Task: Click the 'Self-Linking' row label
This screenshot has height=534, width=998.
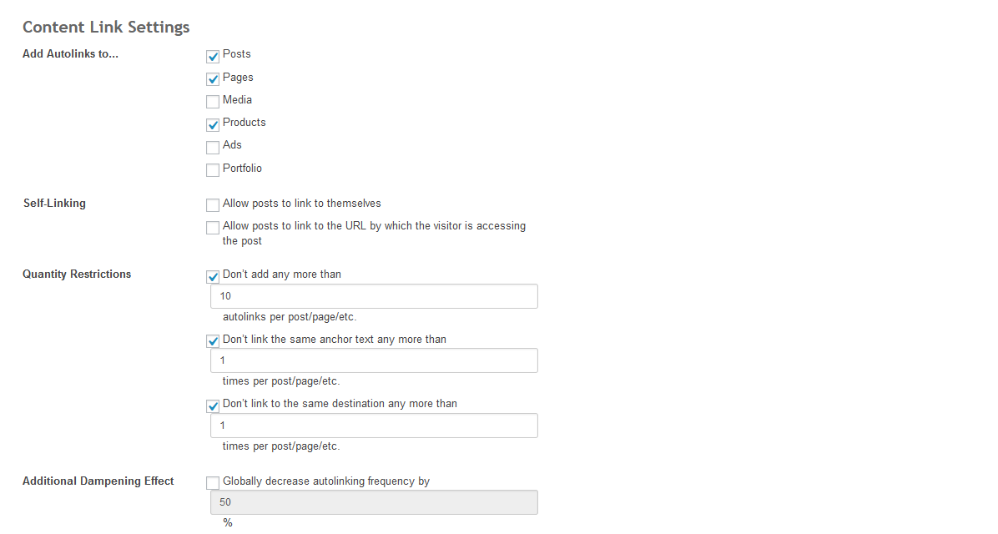Action: pyautogui.click(x=54, y=203)
